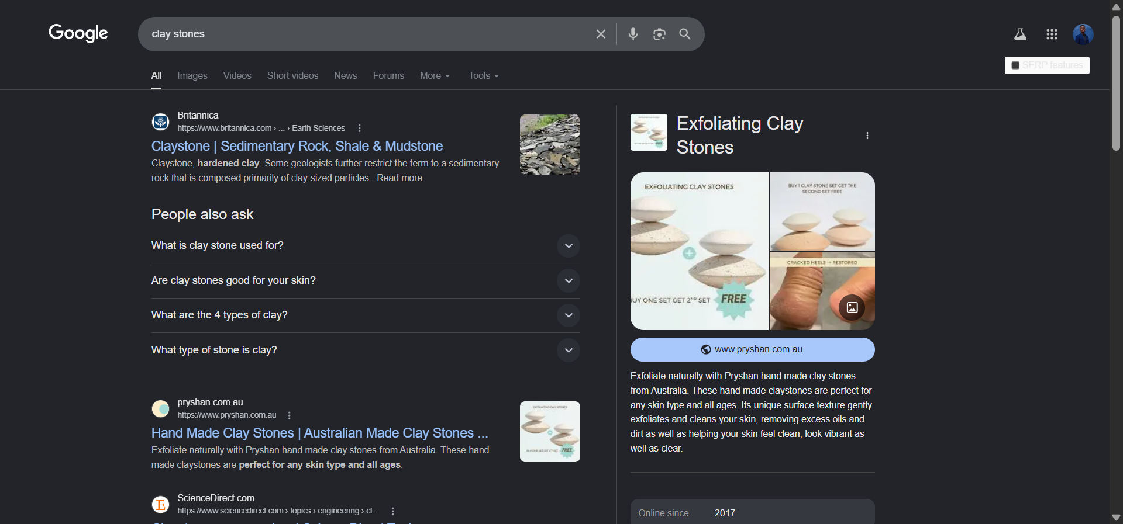This screenshot has height=524, width=1123.
Task: Open more options for pryshan.com.au result
Action: (x=289, y=415)
